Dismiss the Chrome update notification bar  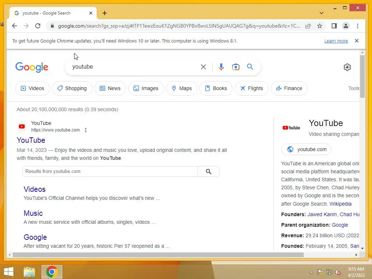pyautogui.click(x=357, y=41)
